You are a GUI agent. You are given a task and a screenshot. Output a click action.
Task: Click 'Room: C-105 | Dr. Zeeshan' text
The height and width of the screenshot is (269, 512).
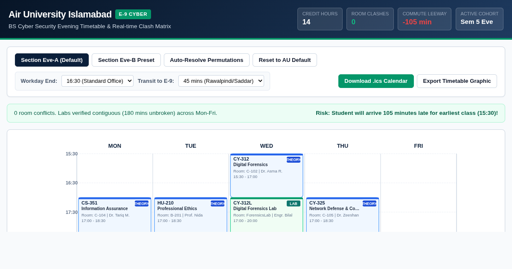(334, 215)
